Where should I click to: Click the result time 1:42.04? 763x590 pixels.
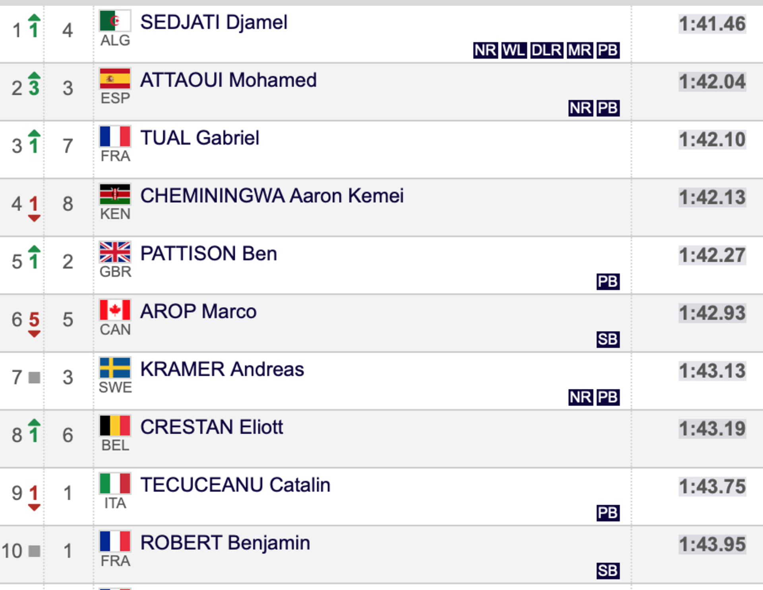click(x=712, y=82)
